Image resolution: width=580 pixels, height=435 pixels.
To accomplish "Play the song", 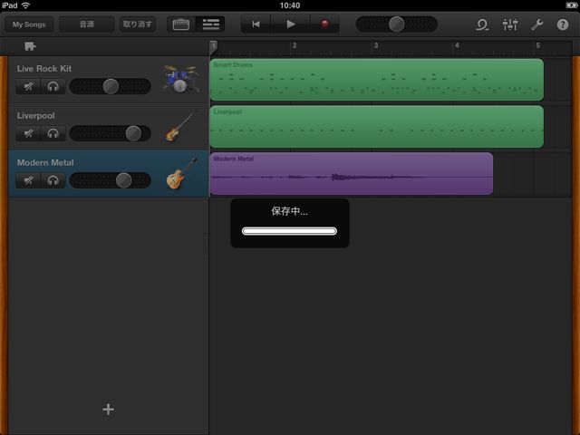I will point(291,24).
